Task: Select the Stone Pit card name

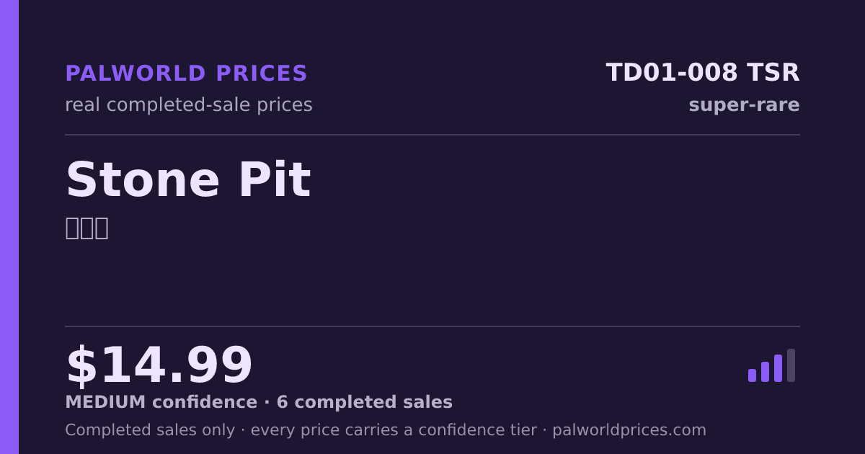Action: (188, 179)
